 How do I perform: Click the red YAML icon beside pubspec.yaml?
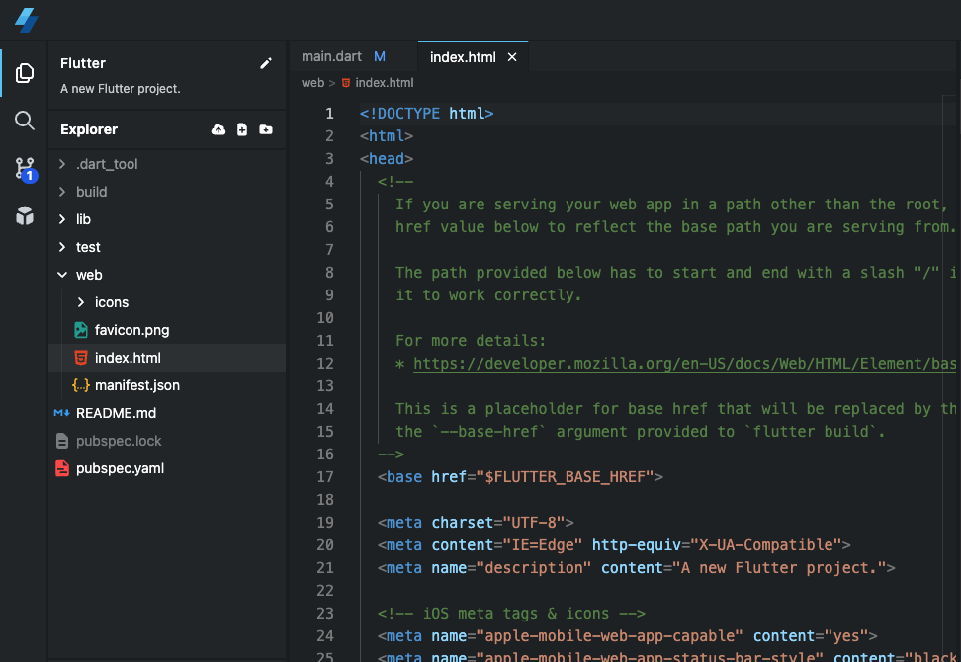tap(62, 468)
